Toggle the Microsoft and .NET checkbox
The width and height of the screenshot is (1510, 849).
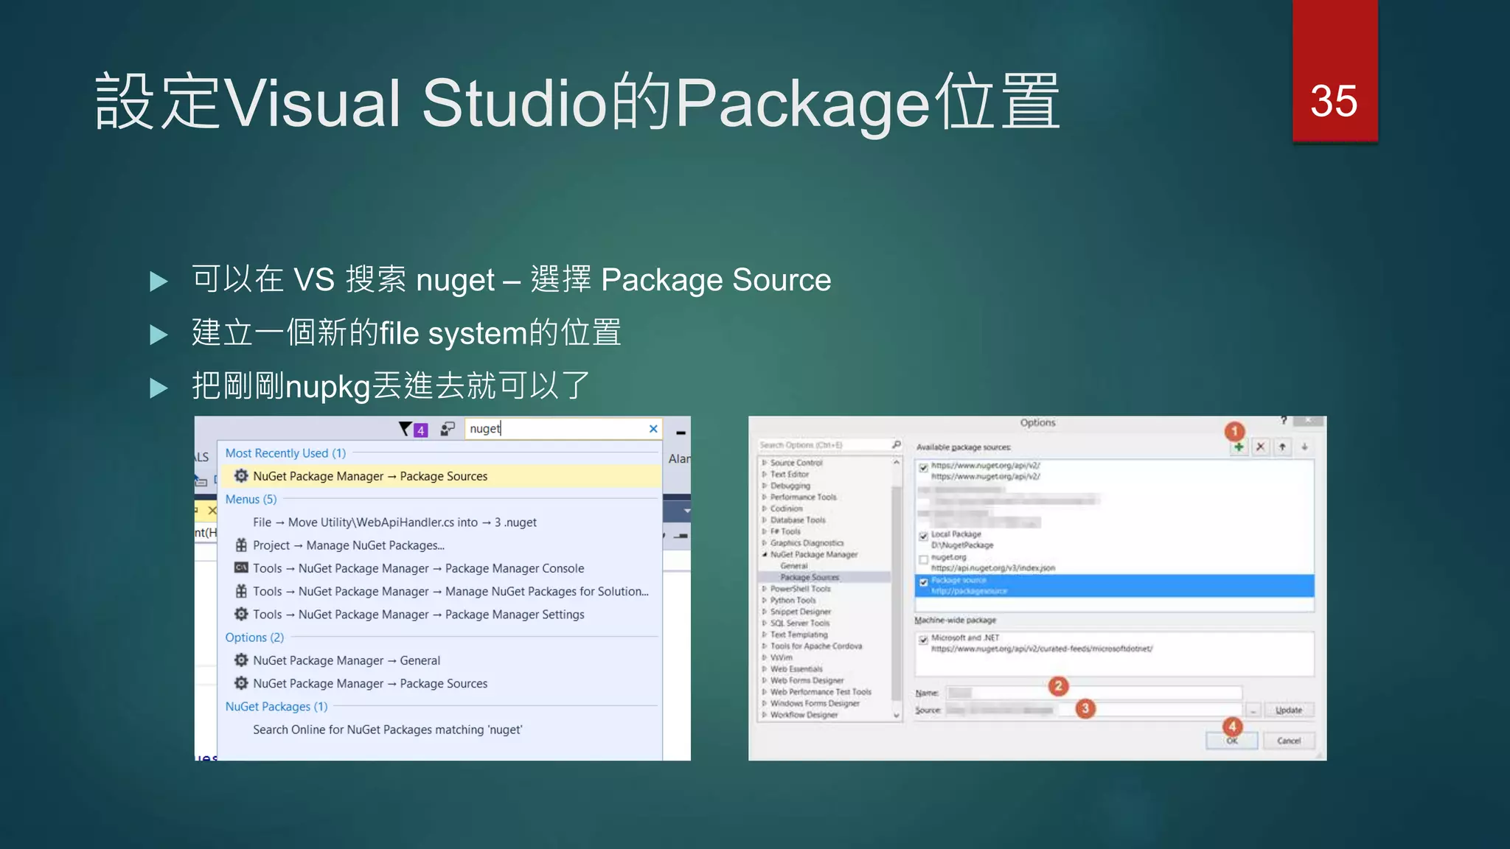point(923,640)
